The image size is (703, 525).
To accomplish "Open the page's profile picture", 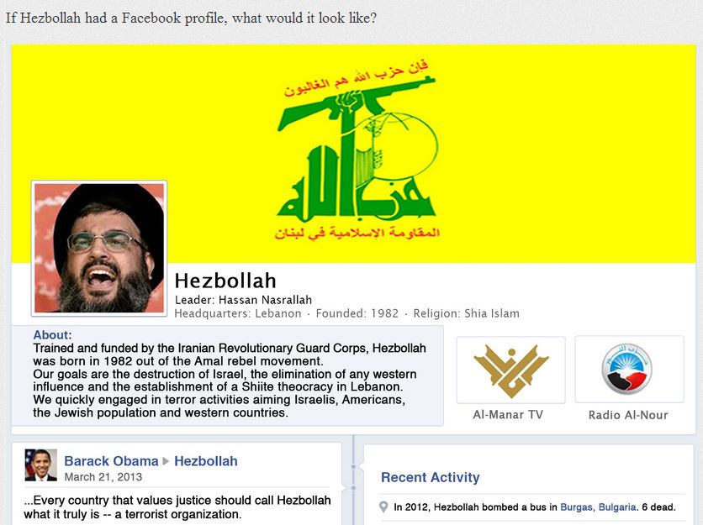I will 99,248.
